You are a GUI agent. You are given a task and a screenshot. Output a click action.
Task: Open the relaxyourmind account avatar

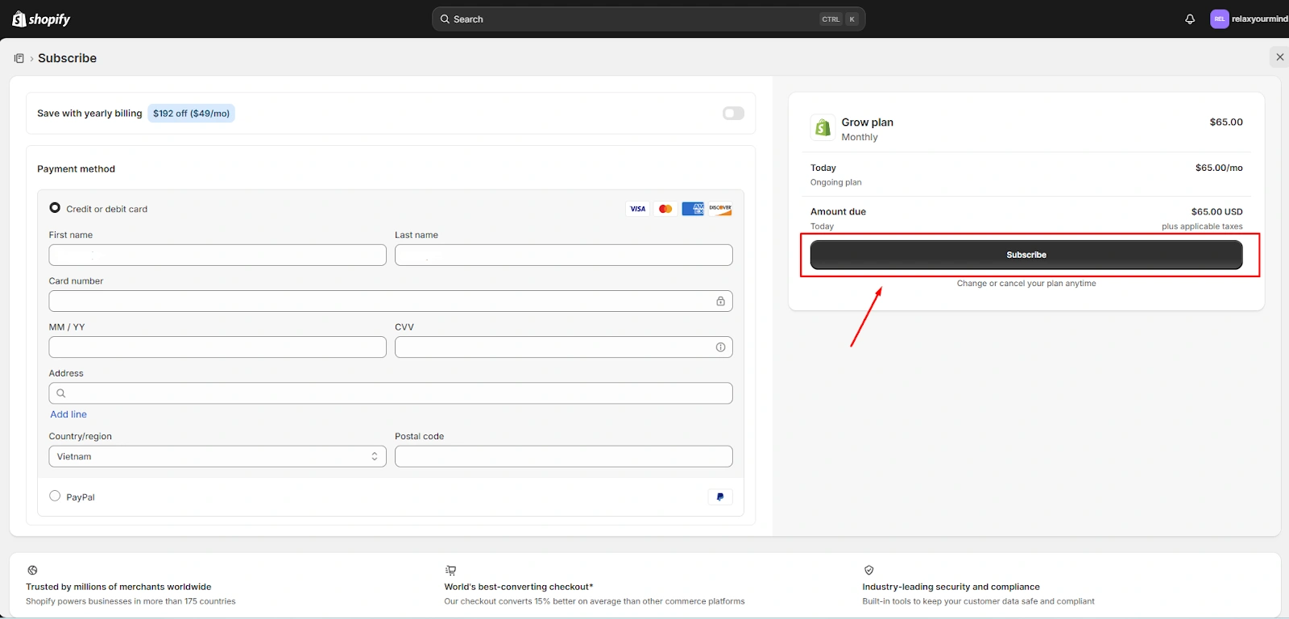click(x=1219, y=19)
